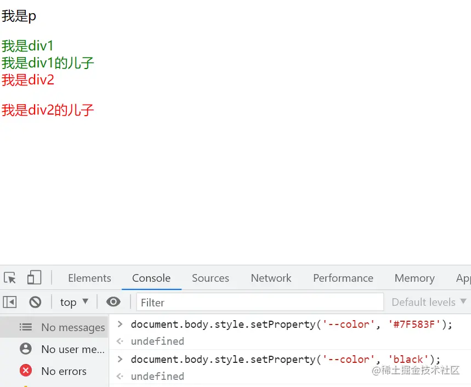Open the Network tab
471x387 pixels.
pos(271,278)
